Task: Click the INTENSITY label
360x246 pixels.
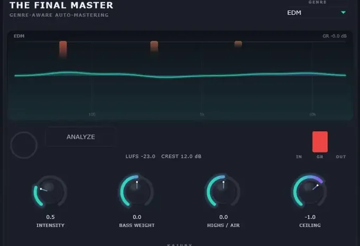Action: point(50,225)
